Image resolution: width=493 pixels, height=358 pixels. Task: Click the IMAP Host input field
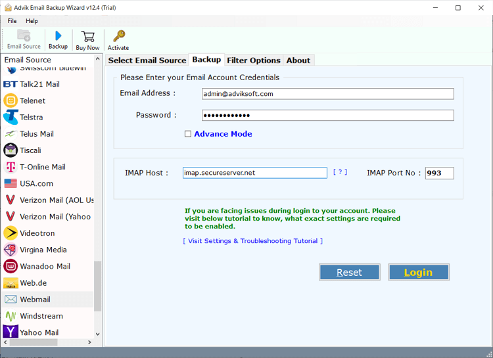tap(254, 173)
